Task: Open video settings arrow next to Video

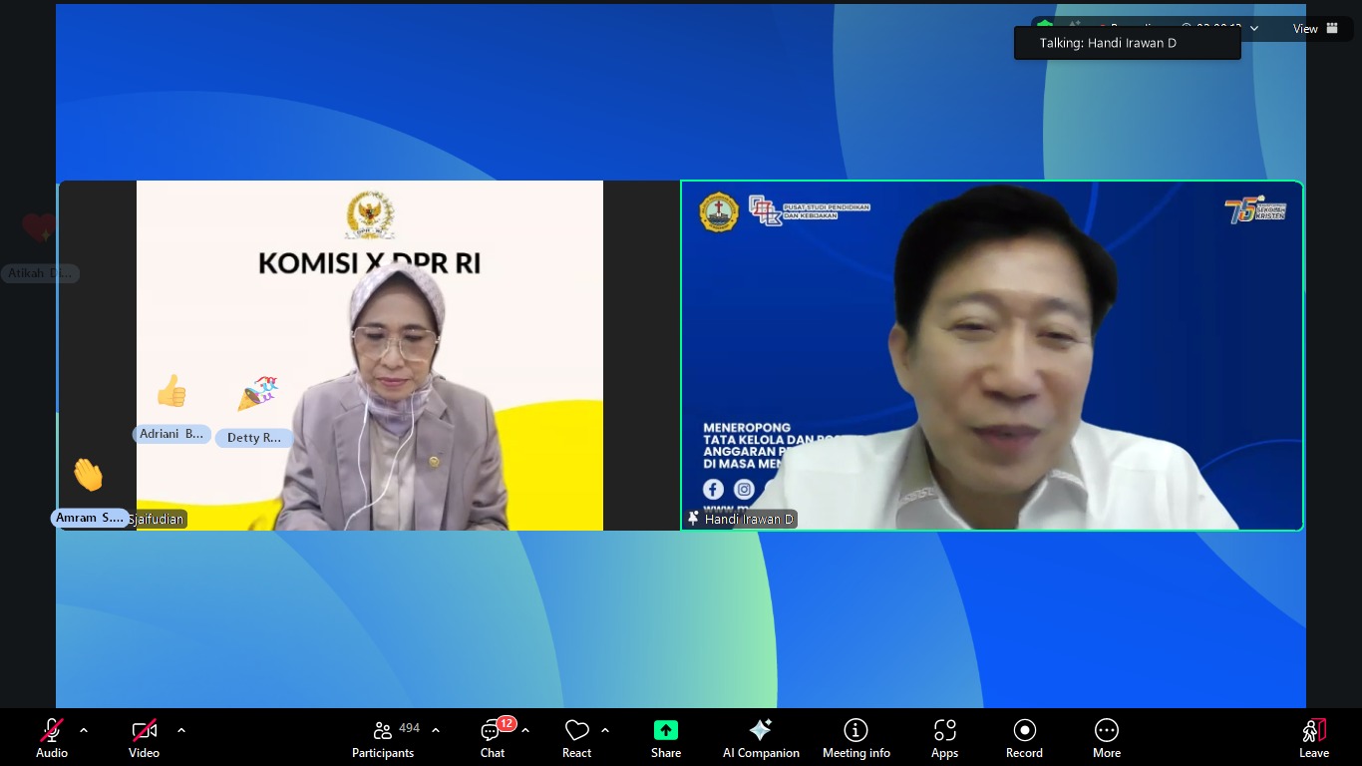Action: pos(181,730)
